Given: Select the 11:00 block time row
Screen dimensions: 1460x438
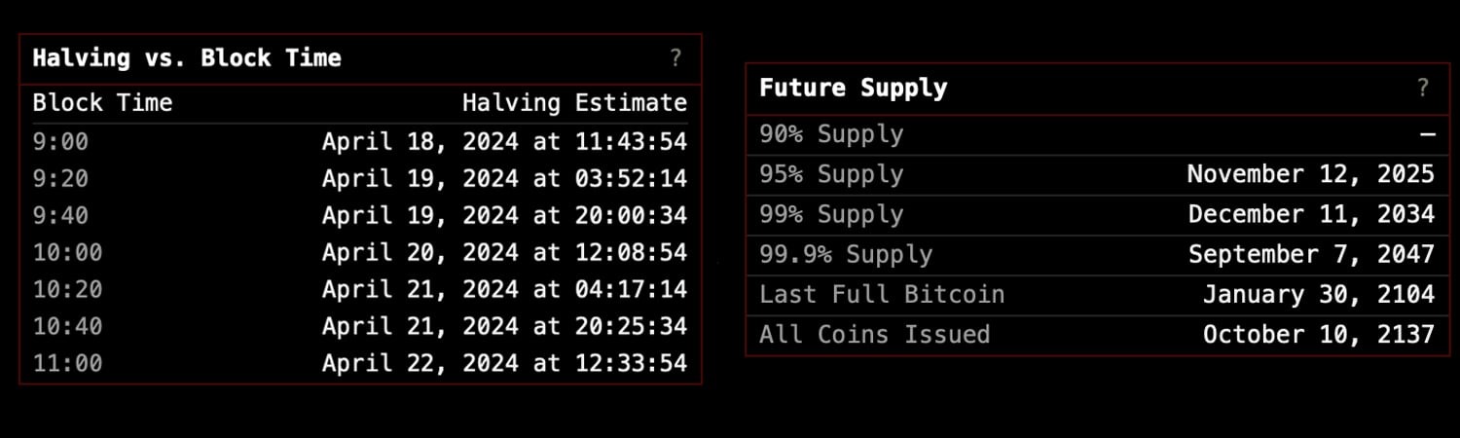Looking at the screenshot, I should (x=360, y=364).
